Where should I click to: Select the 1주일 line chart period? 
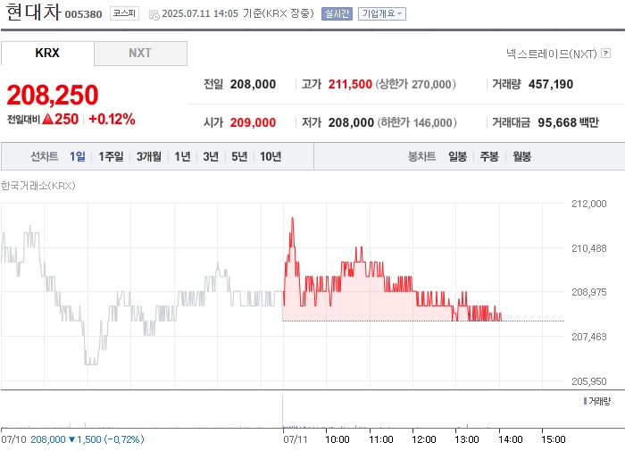[x=111, y=156]
